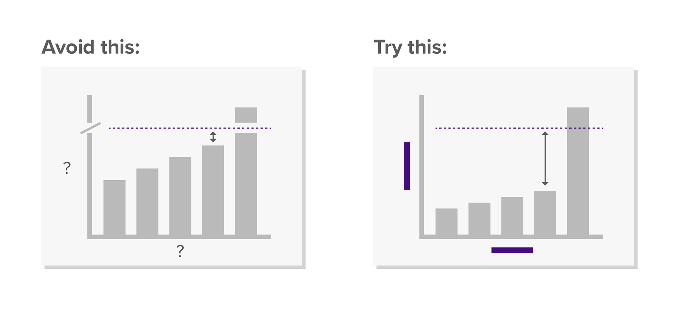Select the question mark beside the vertical axis
This screenshot has height=317, width=691.
click(x=67, y=168)
